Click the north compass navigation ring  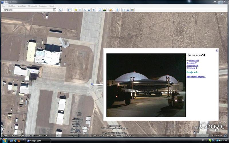[220, 20]
